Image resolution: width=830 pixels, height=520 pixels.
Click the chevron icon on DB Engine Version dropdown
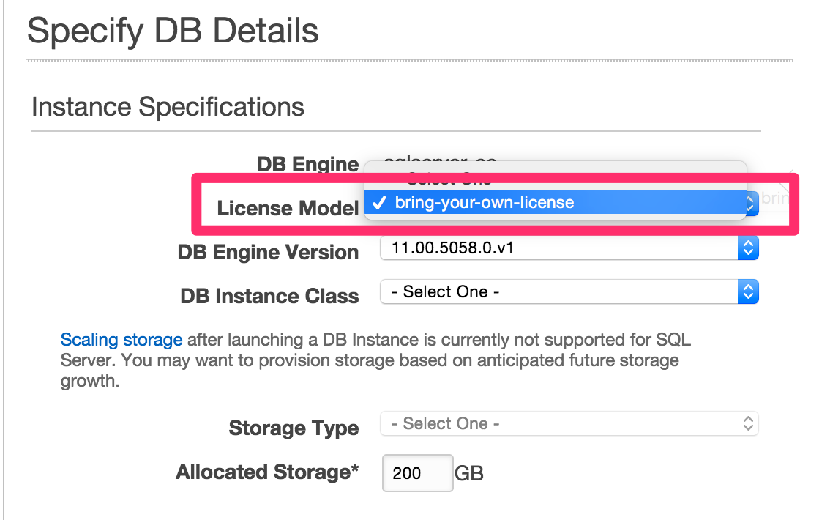[748, 248]
